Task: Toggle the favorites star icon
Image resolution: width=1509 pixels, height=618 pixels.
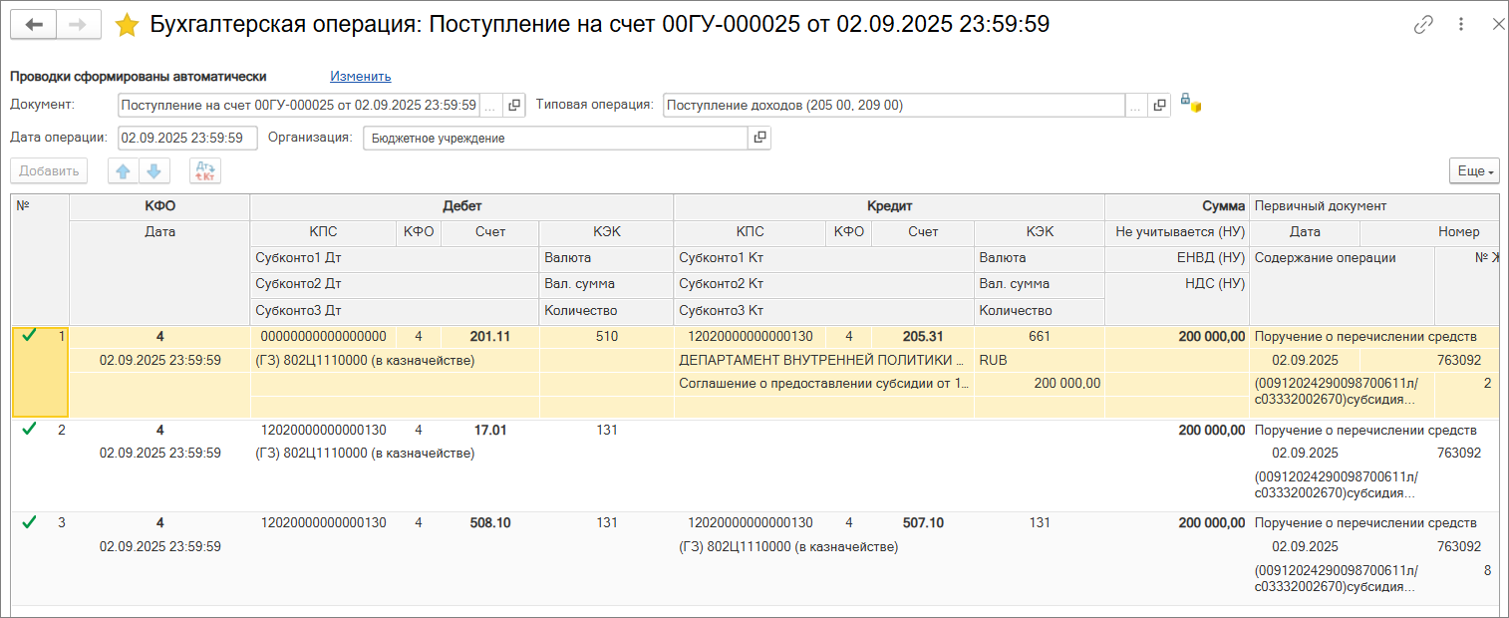Action: click(x=127, y=25)
